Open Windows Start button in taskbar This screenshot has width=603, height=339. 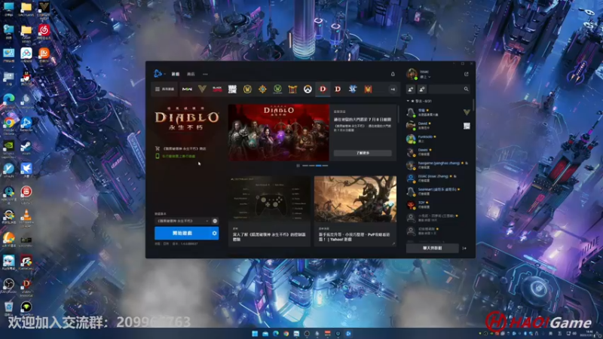(x=255, y=334)
